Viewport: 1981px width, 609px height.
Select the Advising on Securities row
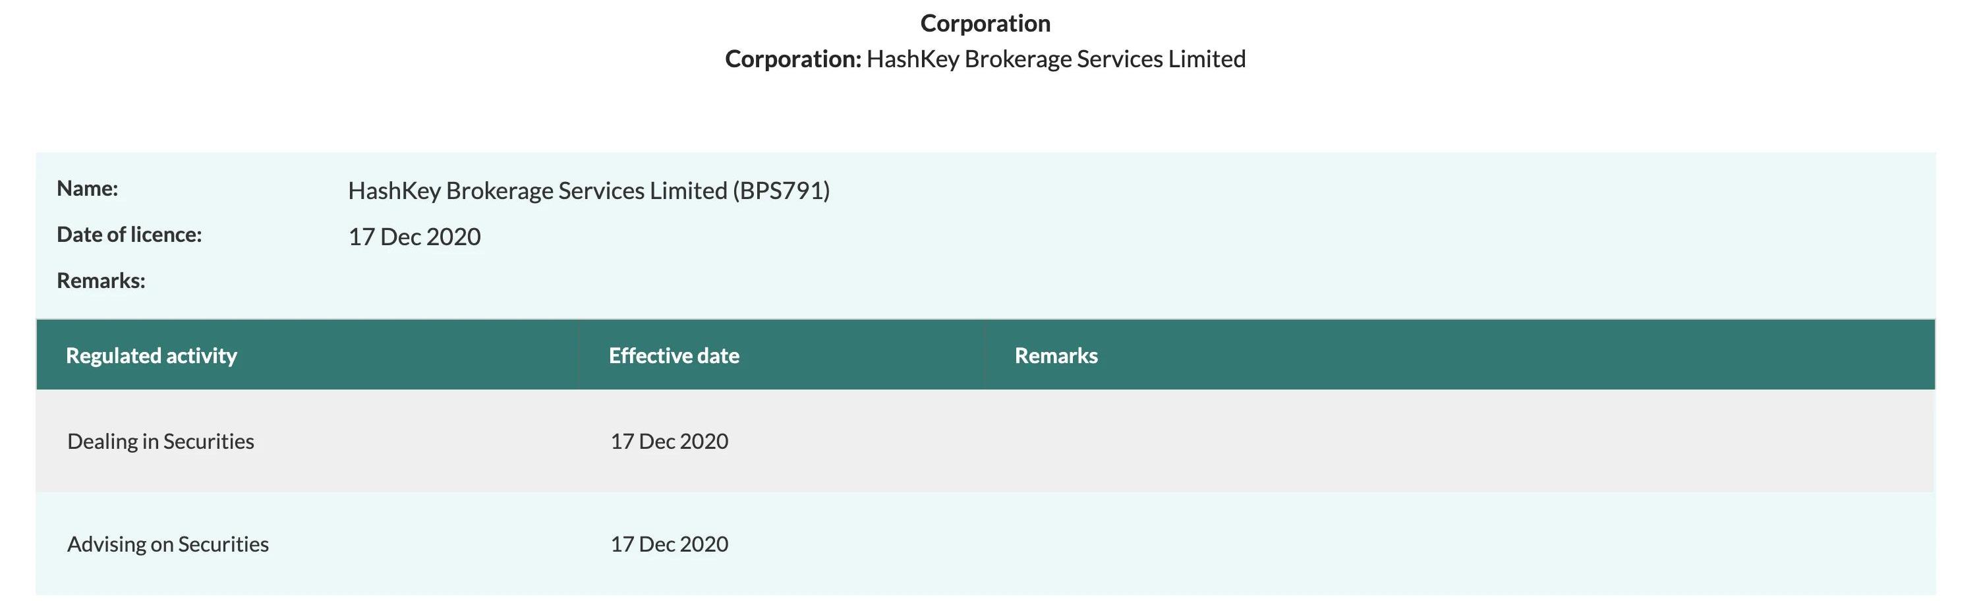click(985, 544)
